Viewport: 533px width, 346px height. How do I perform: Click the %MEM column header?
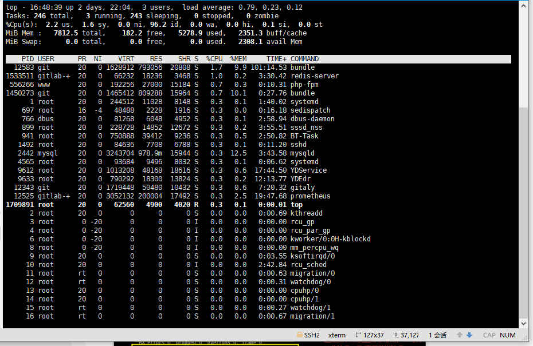238,59
